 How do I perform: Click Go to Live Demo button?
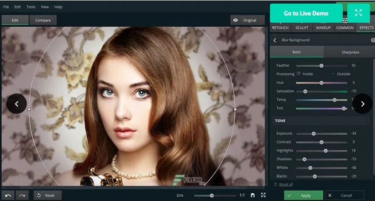(306, 13)
